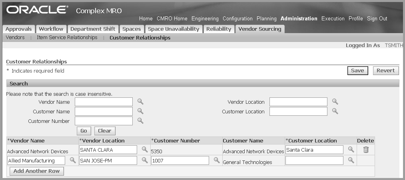
Task: Click the Delete column header
Action: pyautogui.click(x=365, y=141)
